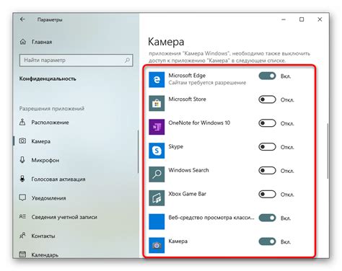This screenshot has height=271, width=342.
Task: Close the Параметры window
Action: tap(320, 19)
